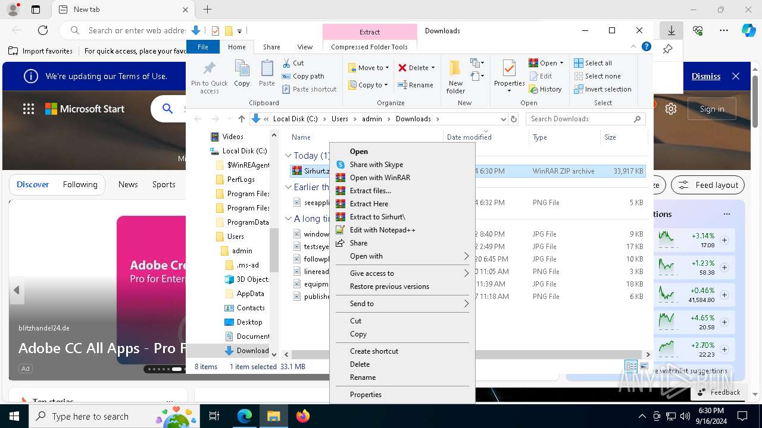Viewport: 762px width, 428px height.
Task: Expand Give access to submenu
Action: tap(402, 273)
